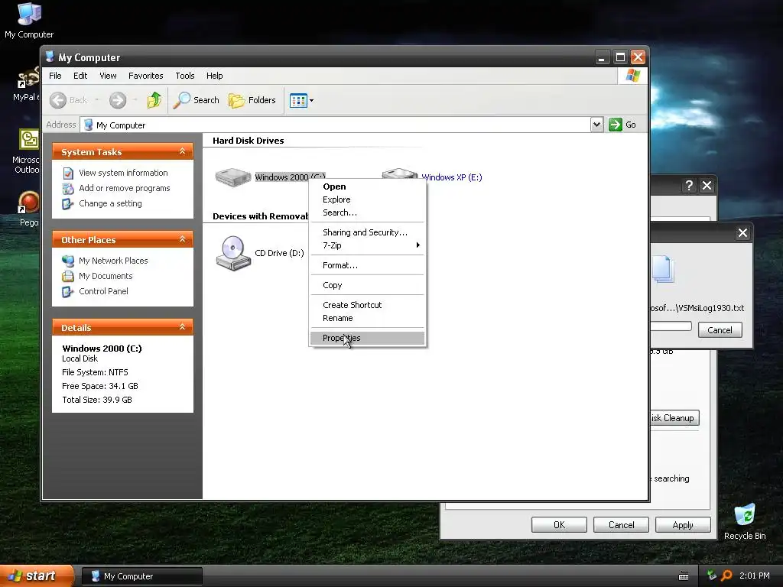Choose Copy in the context menu
Viewport: 783px width, 587px height.
point(367,286)
